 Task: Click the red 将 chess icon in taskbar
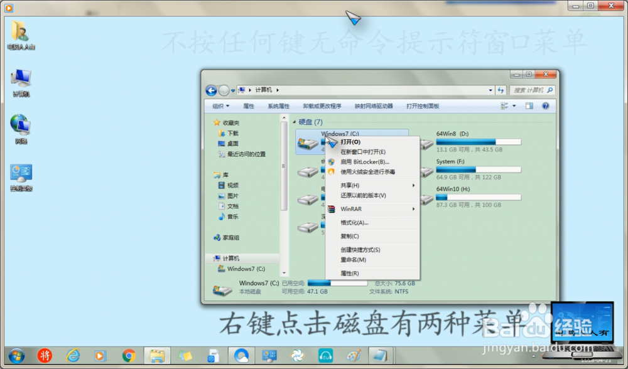(x=45, y=355)
